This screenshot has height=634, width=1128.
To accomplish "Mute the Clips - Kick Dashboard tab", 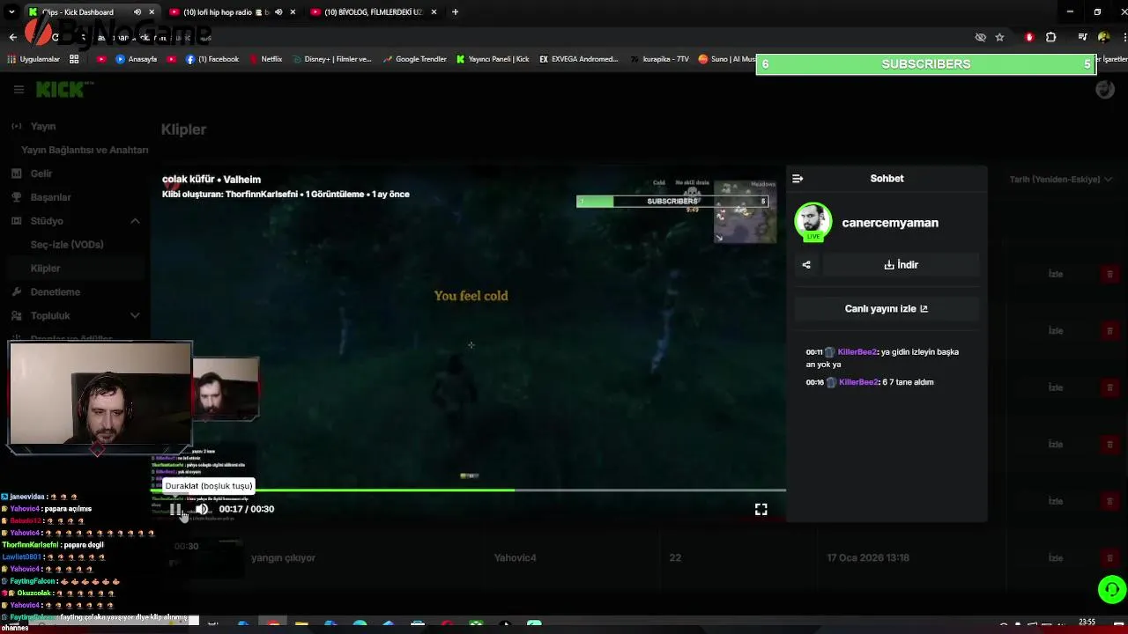I will point(137,12).
